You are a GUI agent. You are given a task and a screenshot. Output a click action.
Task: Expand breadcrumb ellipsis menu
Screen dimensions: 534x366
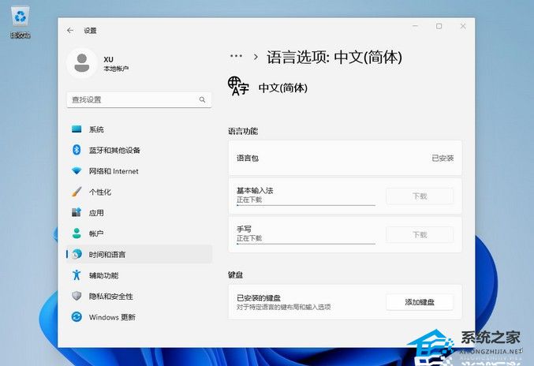236,56
